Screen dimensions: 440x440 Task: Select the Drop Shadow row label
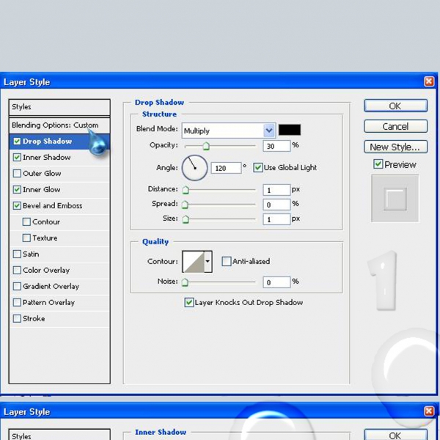pyautogui.click(x=47, y=141)
